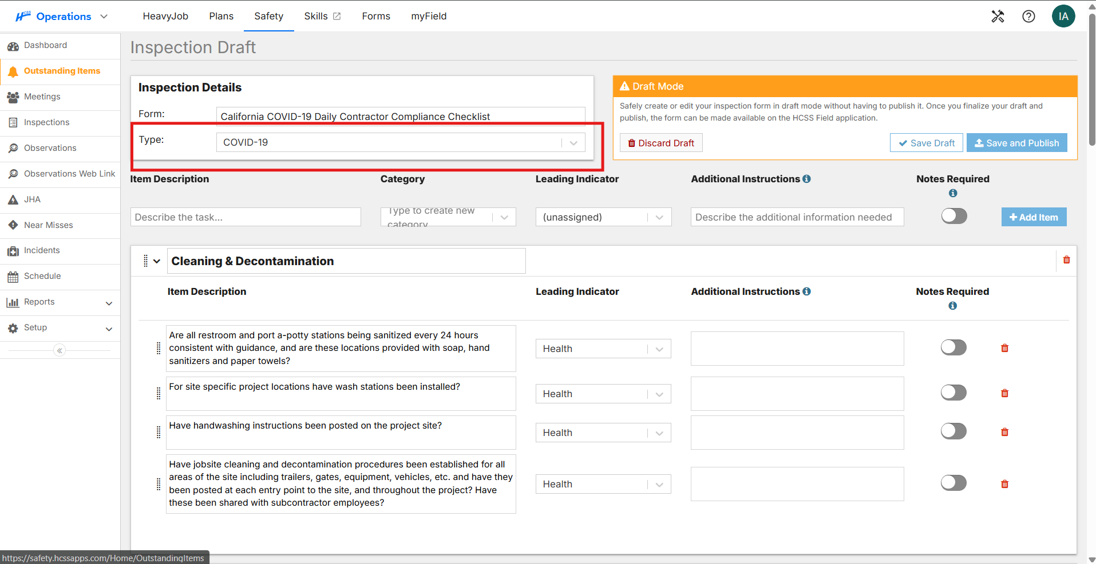Delete the wash stations item

[x=1004, y=393]
